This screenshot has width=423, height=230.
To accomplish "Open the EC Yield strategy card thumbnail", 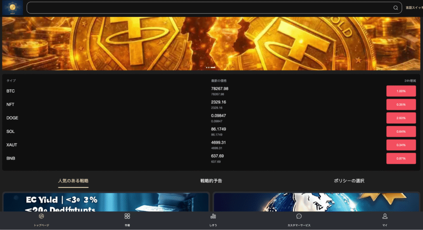I will (106, 203).
